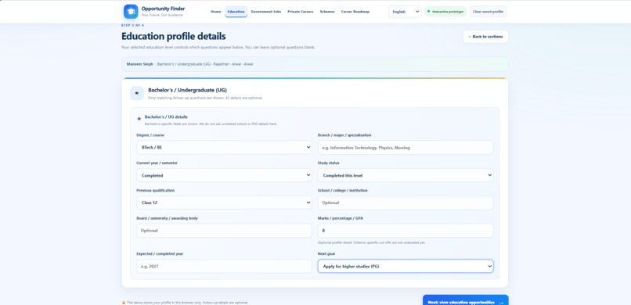631x305 pixels.
Task: Click the Marks / percentage / GPA field
Action: 406,231
